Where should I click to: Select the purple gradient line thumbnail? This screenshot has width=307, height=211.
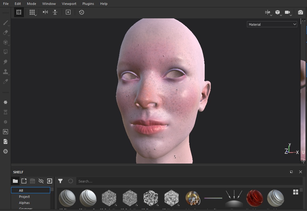[213, 198]
